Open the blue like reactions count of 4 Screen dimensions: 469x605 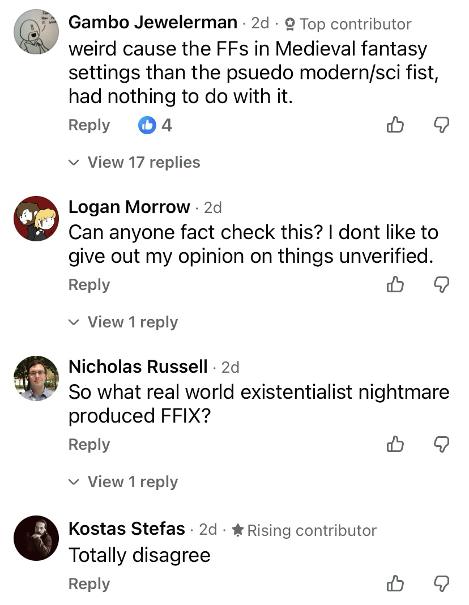point(155,125)
